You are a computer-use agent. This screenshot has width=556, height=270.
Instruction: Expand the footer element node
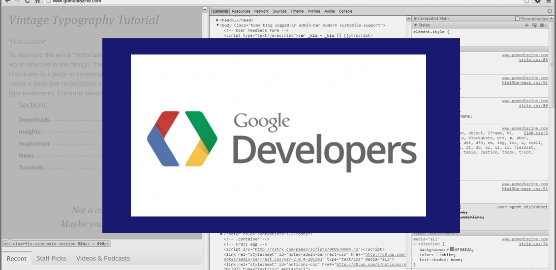(x=222, y=234)
